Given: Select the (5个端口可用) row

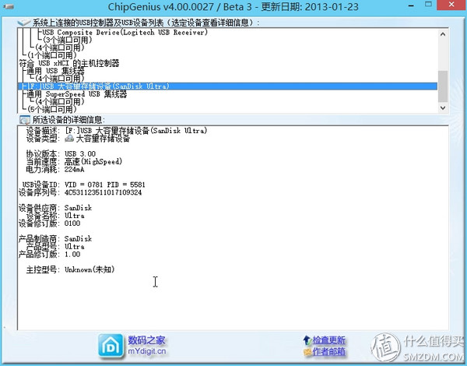Looking at the screenshot, I should (52, 109).
